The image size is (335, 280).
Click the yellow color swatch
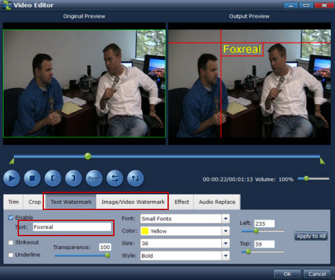click(x=145, y=231)
